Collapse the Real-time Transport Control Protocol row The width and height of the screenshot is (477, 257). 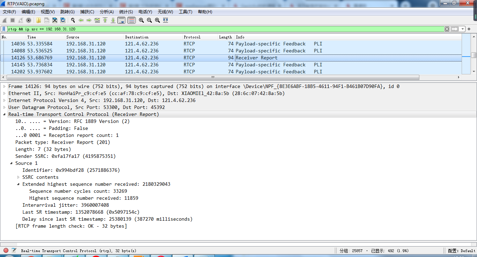pyautogui.click(x=4, y=114)
